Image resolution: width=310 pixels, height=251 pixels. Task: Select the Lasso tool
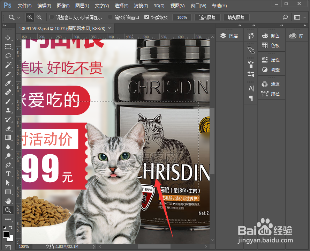pos(8,56)
